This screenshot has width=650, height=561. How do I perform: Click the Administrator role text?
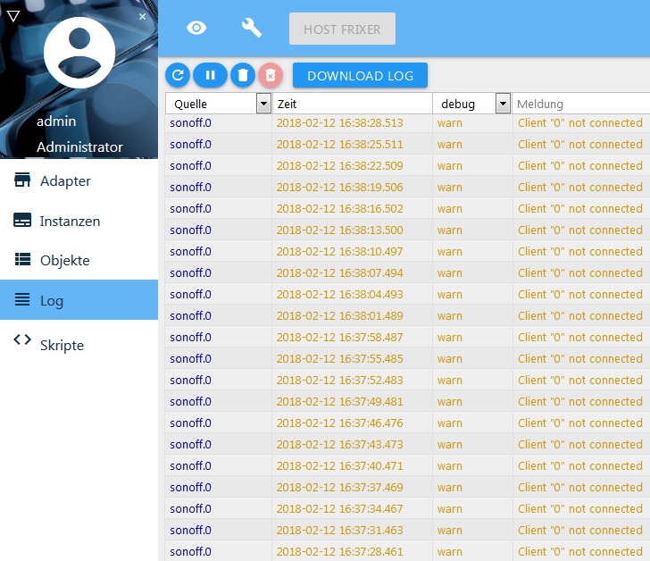tap(79, 147)
